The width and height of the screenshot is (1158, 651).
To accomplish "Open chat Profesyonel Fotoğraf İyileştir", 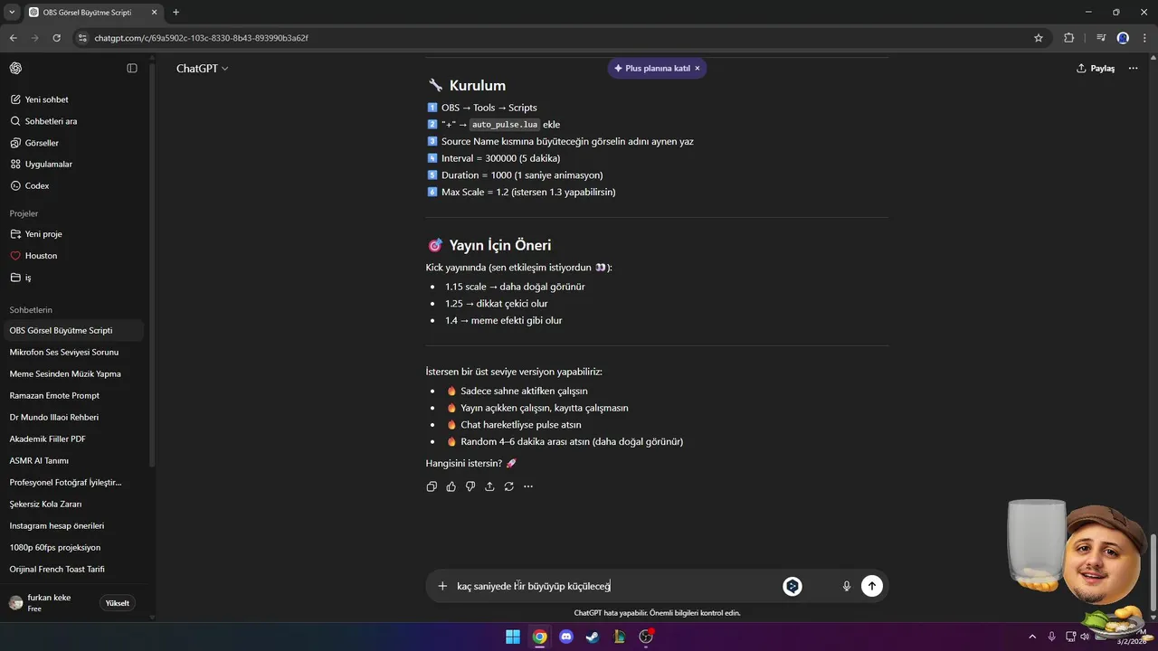I will point(72,483).
